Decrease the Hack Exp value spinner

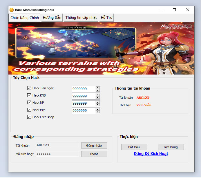tap(98, 112)
